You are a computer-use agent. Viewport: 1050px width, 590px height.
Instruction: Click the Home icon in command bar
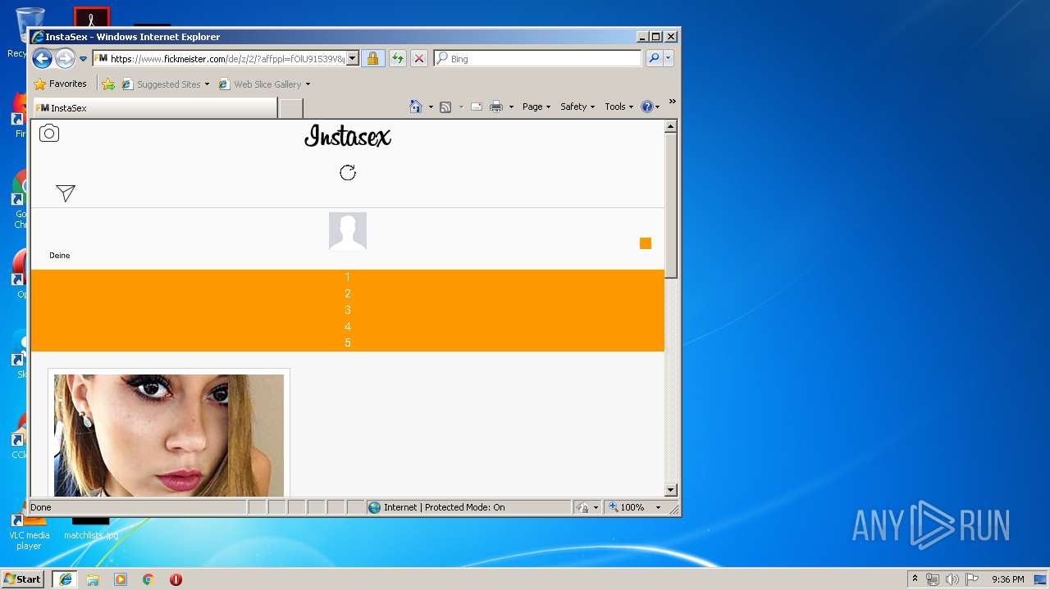[x=416, y=107]
